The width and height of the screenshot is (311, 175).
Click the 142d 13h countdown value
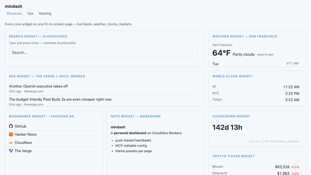pos(227,127)
